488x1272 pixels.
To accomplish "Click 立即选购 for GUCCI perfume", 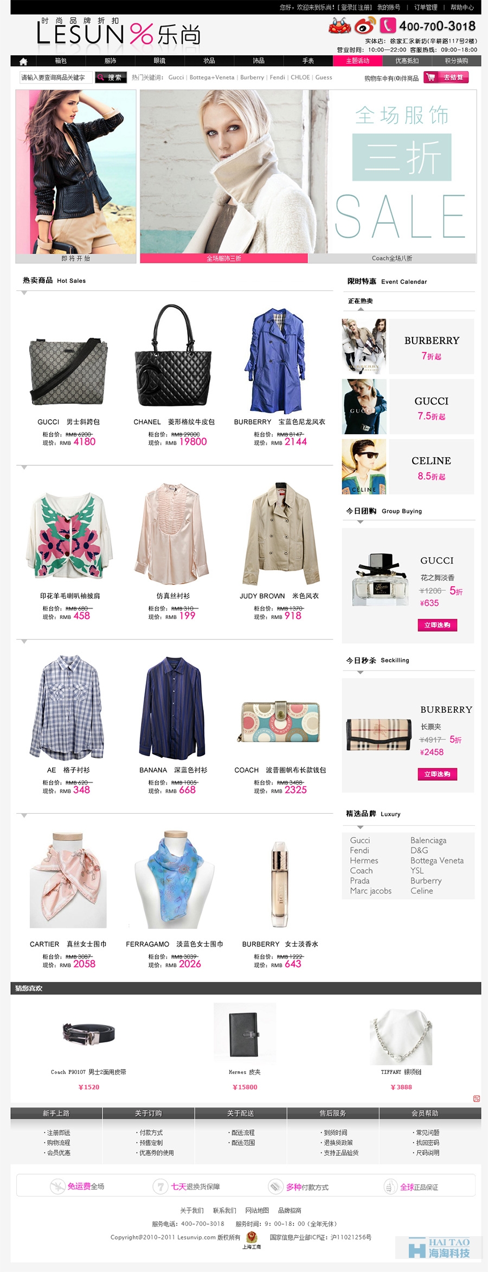I will [437, 625].
